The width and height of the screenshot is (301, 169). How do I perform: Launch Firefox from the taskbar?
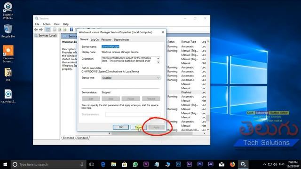[x=232, y=164]
